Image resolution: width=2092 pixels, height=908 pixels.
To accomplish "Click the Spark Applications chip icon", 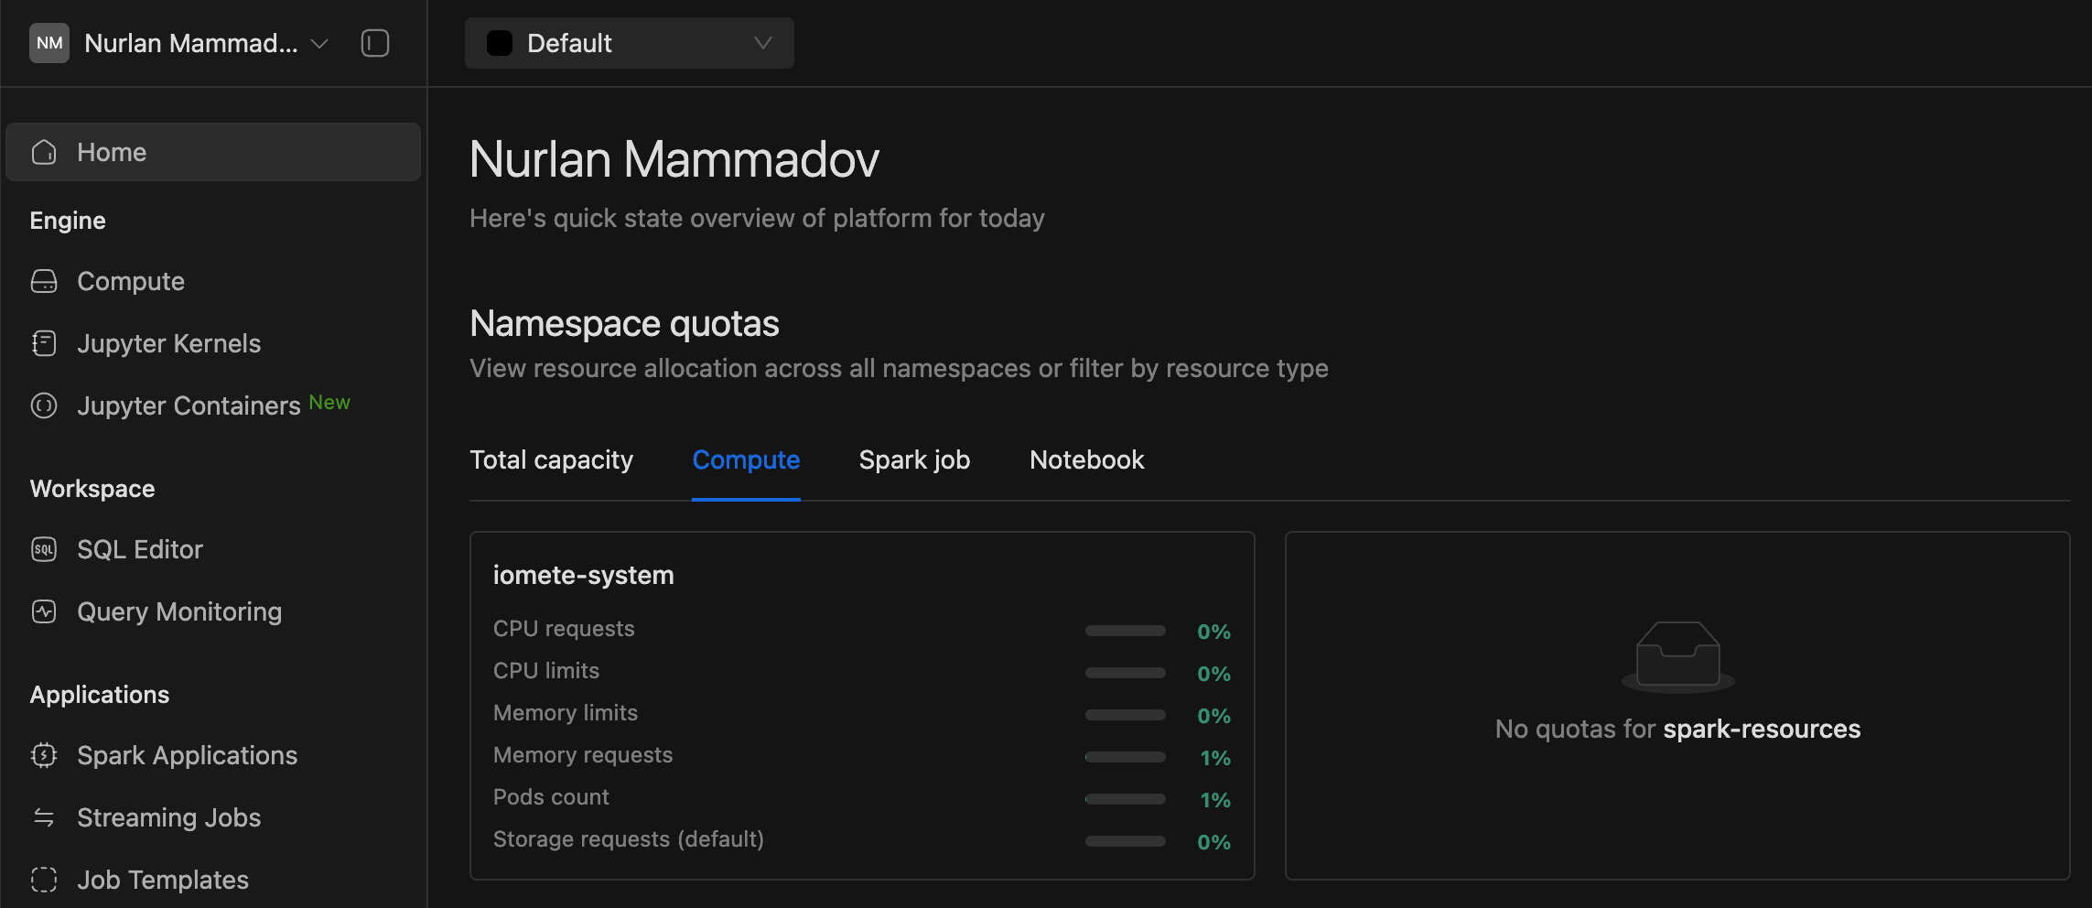I will pos(44,755).
